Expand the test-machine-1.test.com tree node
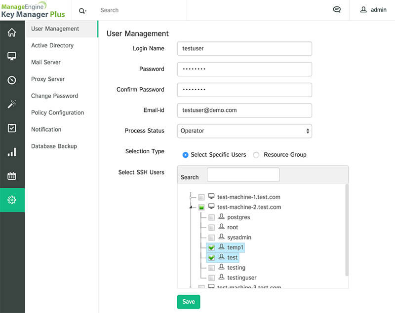The width and height of the screenshot is (395, 313). (x=191, y=197)
